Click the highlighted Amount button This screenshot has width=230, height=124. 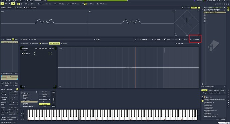tap(45, 104)
